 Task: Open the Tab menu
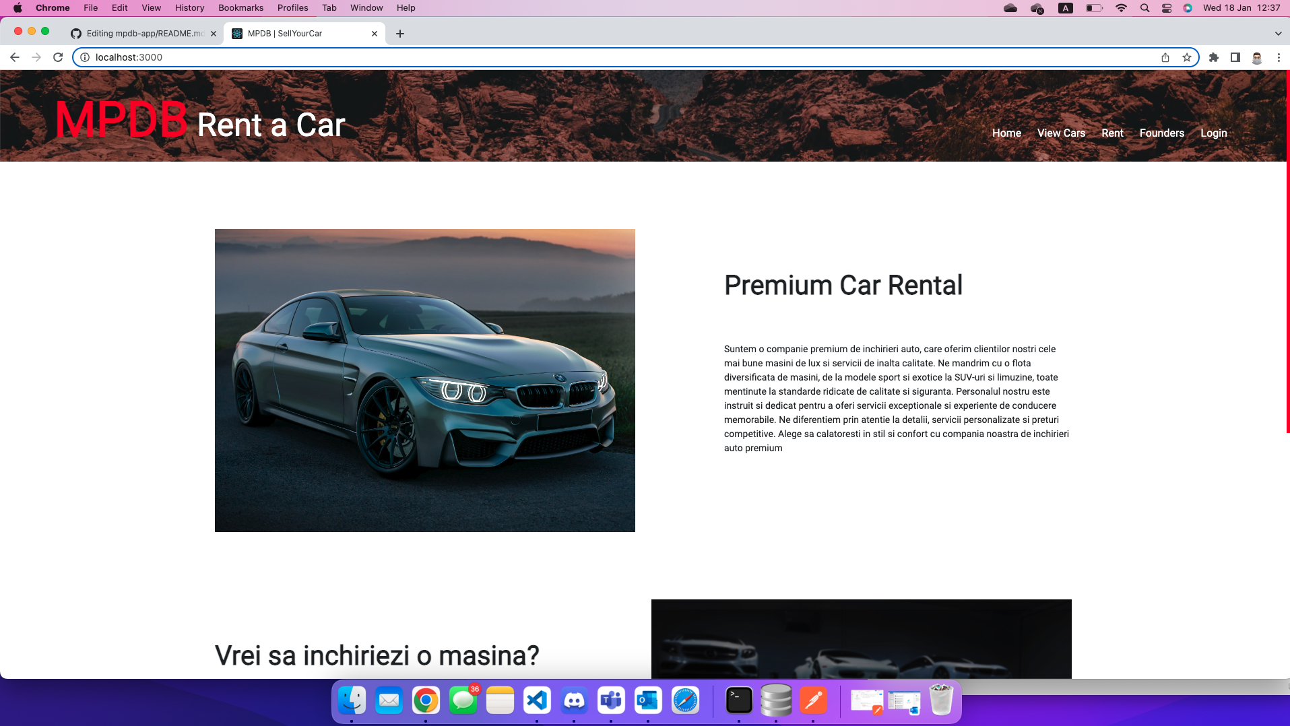pyautogui.click(x=329, y=8)
